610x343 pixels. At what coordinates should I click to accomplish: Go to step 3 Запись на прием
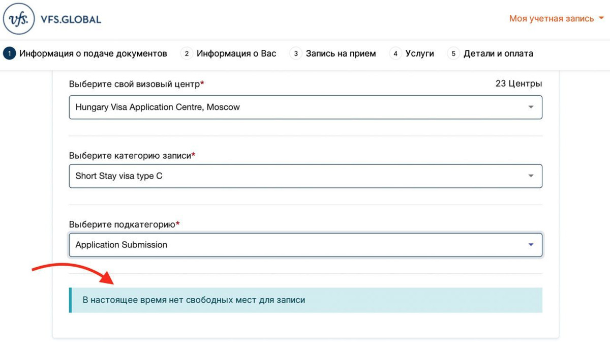pyautogui.click(x=333, y=53)
